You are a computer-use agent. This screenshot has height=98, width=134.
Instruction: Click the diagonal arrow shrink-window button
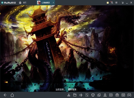122,3
